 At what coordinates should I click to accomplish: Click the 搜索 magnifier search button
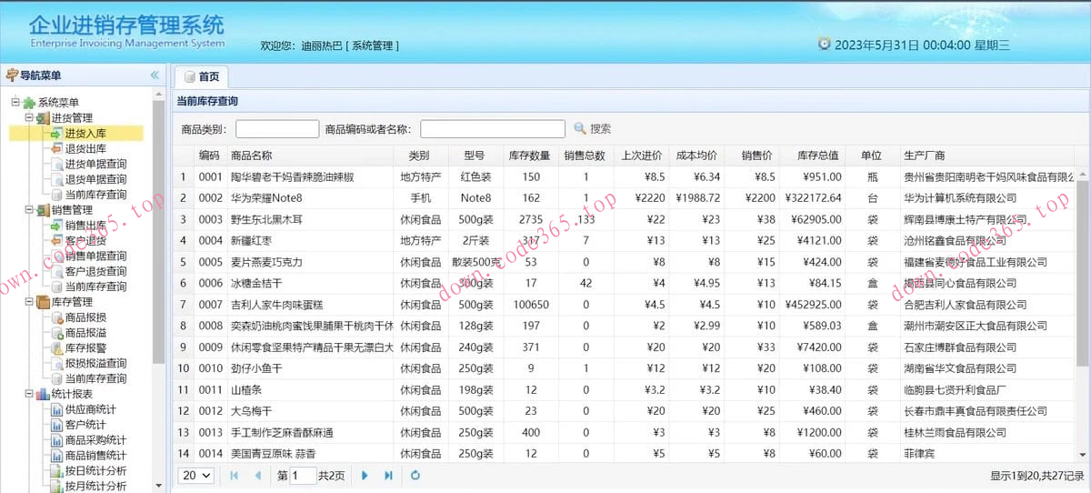click(x=592, y=129)
